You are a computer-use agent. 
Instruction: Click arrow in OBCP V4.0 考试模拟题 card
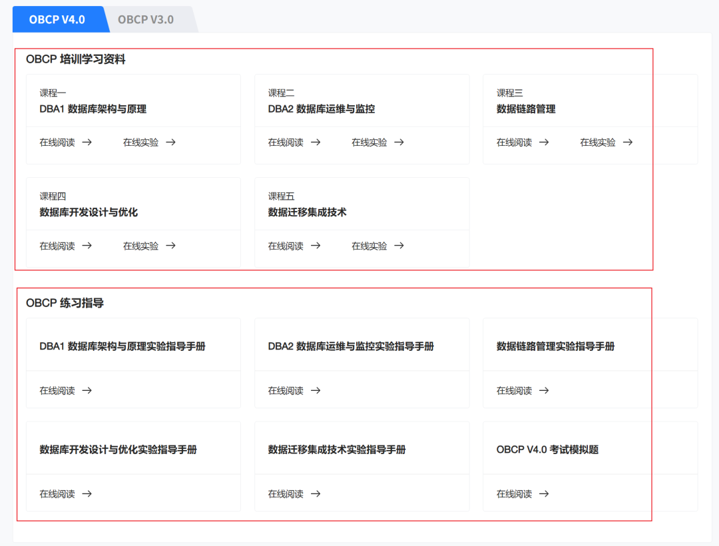544,494
